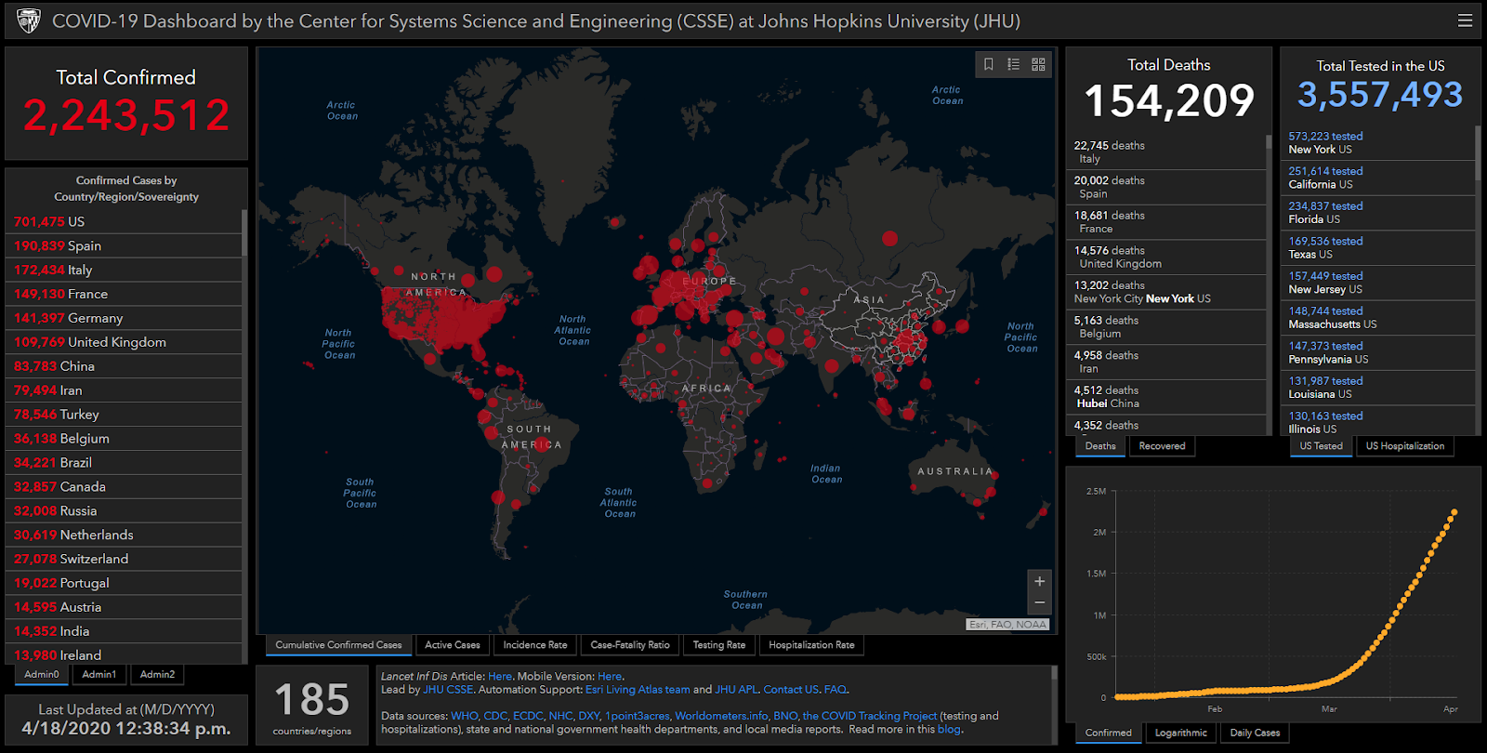Follow the CDC data source link
This screenshot has width=1487, height=753.
[495, 716]
